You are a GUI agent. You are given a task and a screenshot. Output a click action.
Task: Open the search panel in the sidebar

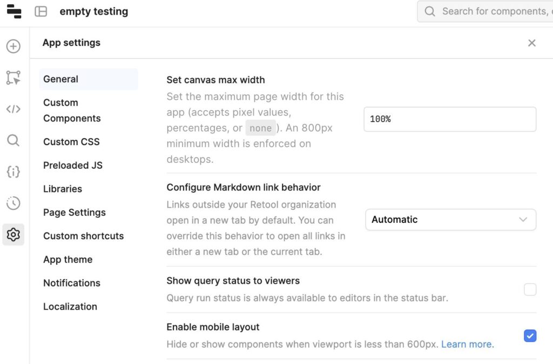tap(13, 140)
